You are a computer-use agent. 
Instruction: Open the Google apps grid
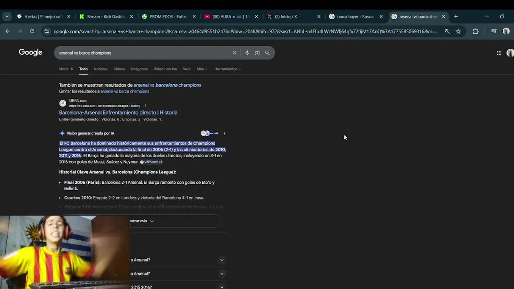(499, 53)
